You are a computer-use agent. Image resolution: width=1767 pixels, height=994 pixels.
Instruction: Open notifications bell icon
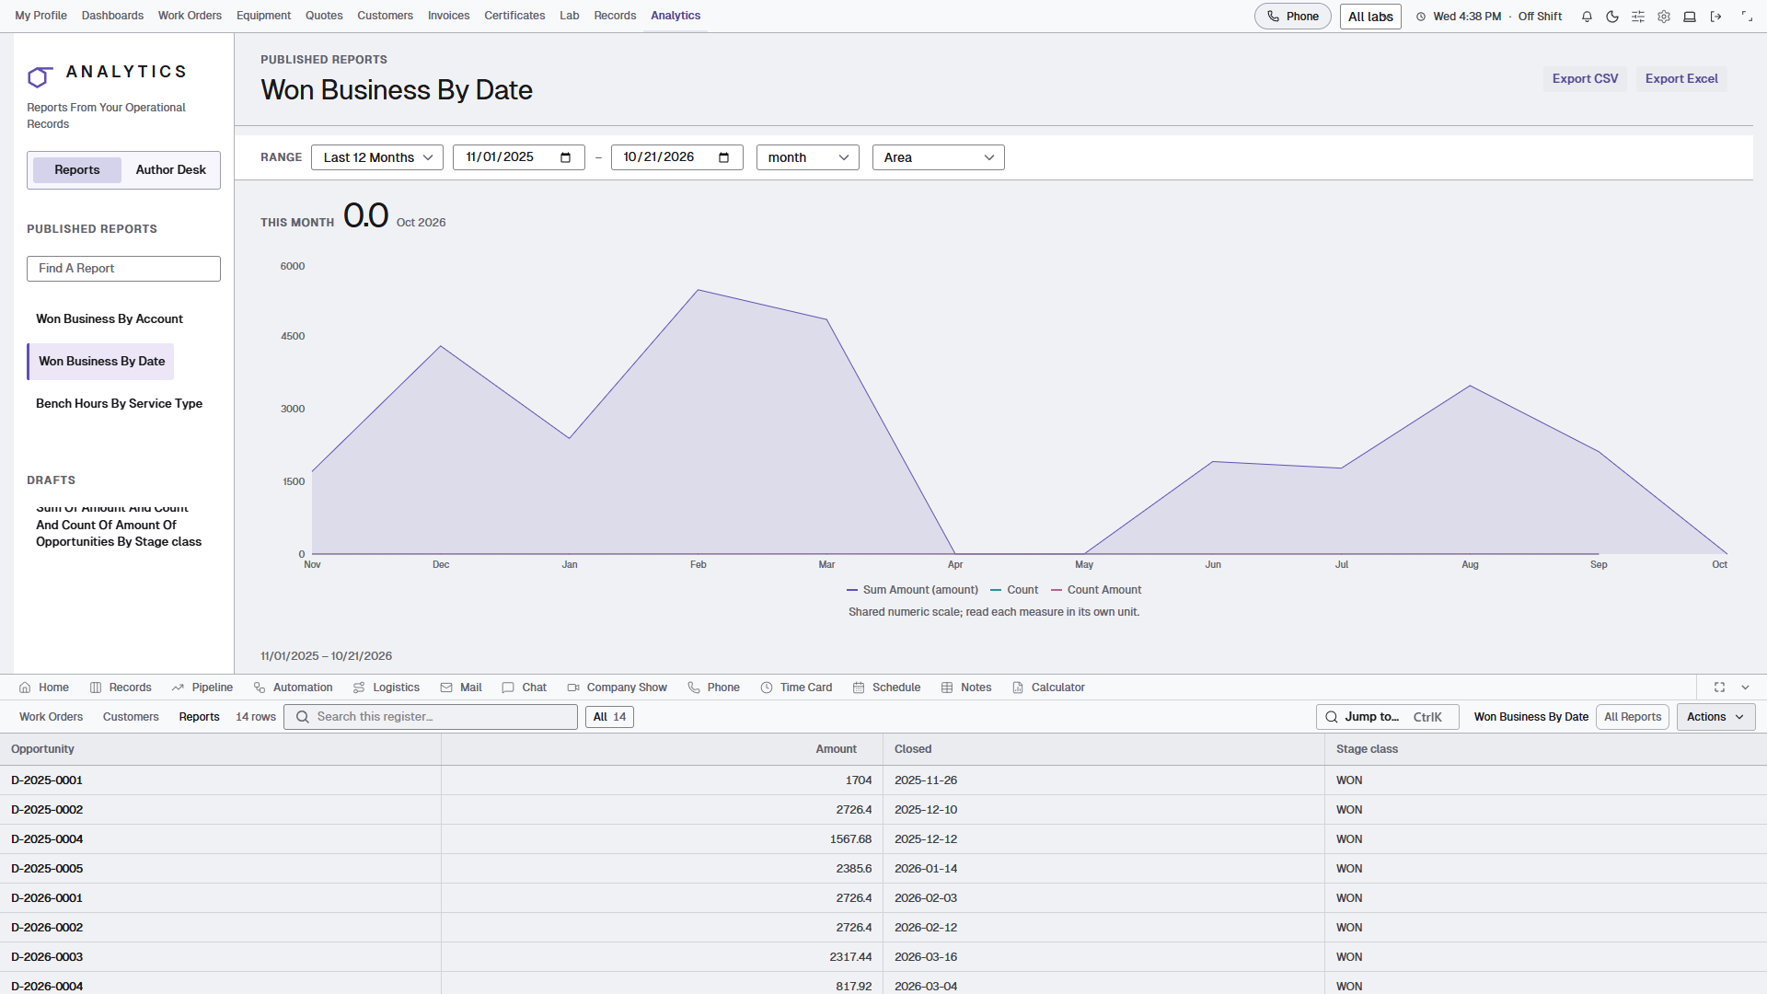pos(1587,17)
